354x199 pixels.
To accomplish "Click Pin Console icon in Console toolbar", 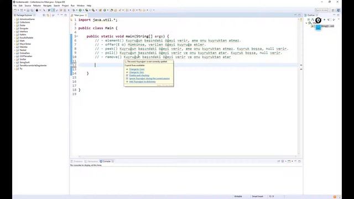I will coord(279,161).
